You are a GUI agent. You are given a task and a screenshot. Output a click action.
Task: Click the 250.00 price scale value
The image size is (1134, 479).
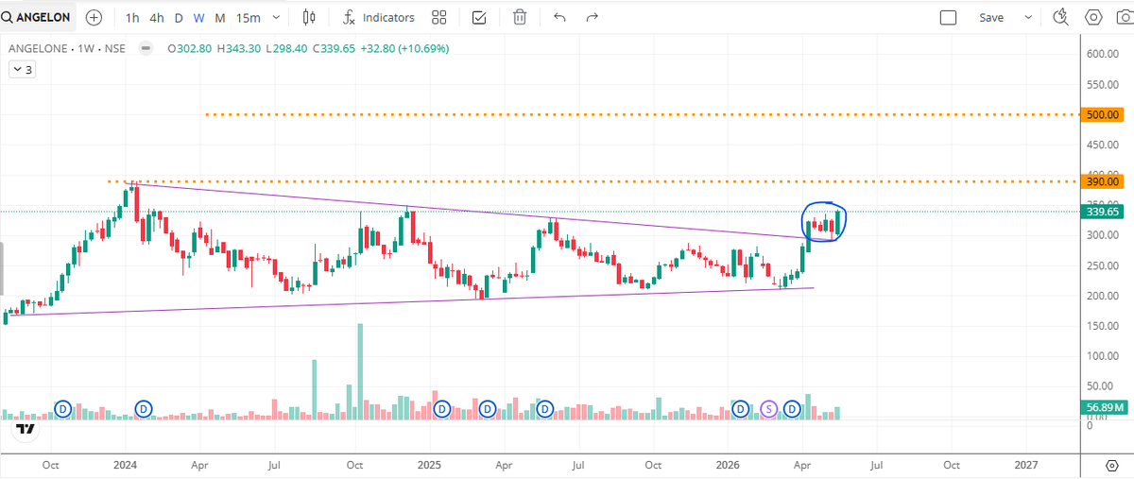pos(1102,265)
